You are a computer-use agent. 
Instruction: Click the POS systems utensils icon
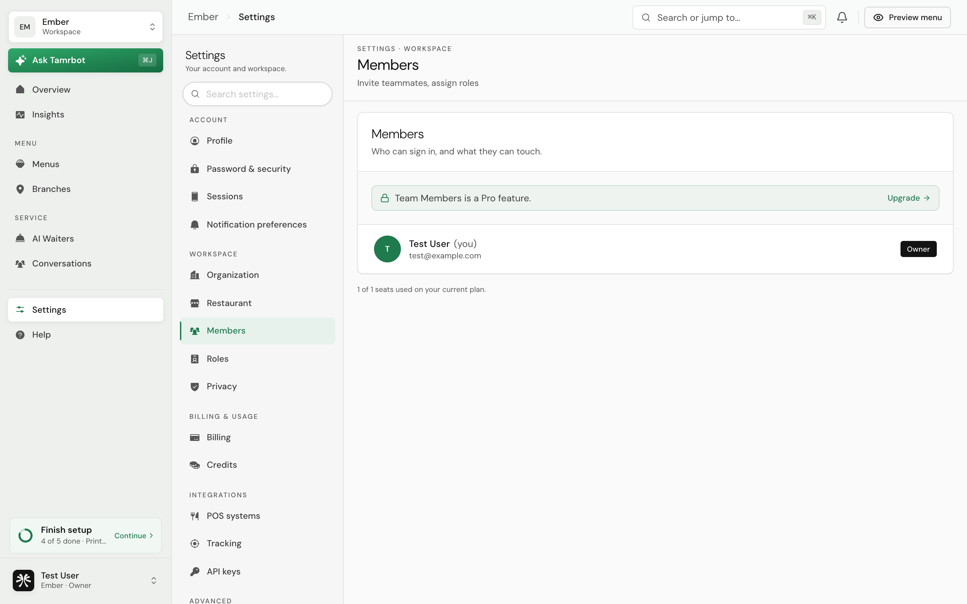pos(195,516)
